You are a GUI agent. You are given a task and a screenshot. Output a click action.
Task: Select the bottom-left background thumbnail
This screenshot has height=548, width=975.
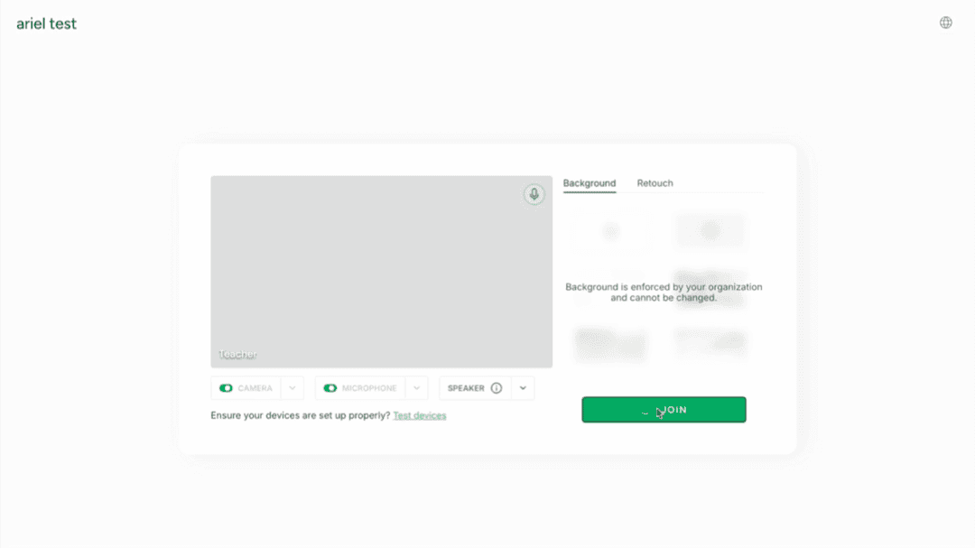point(610,344)
